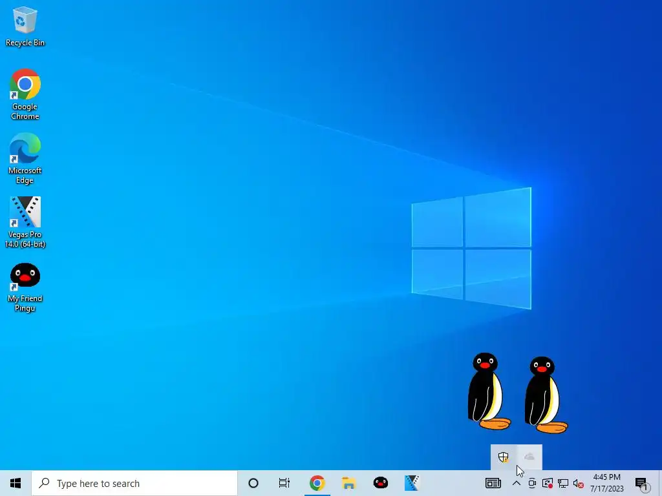Click the right Pingu penguin on the desktop

click(545, 395)
